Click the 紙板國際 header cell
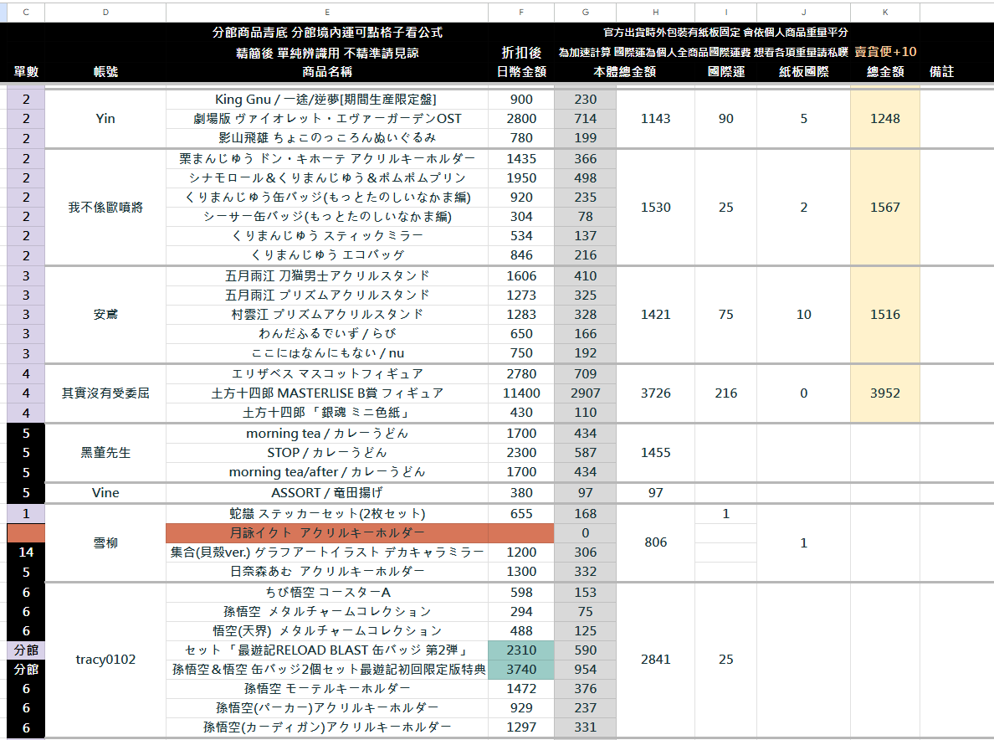Image resolution: width=994 pixels, height=740 pixels. pos(804,72)
